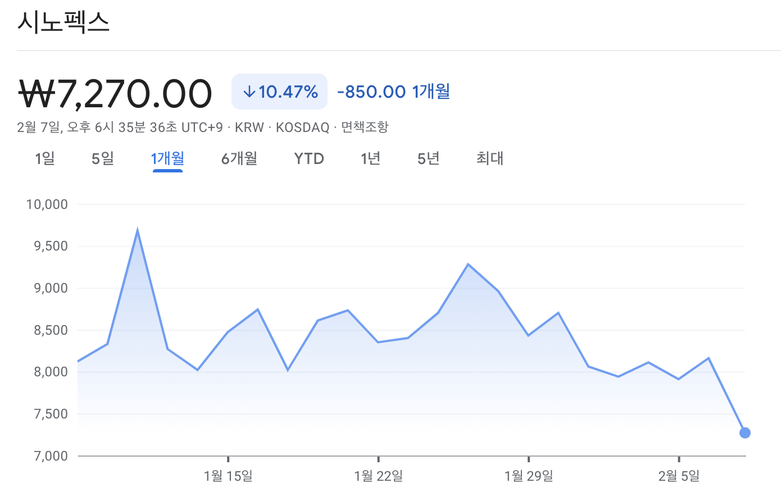Click the -850.00 1개월 change text
This screenshot has height=492, width=781.
point(394,92)
